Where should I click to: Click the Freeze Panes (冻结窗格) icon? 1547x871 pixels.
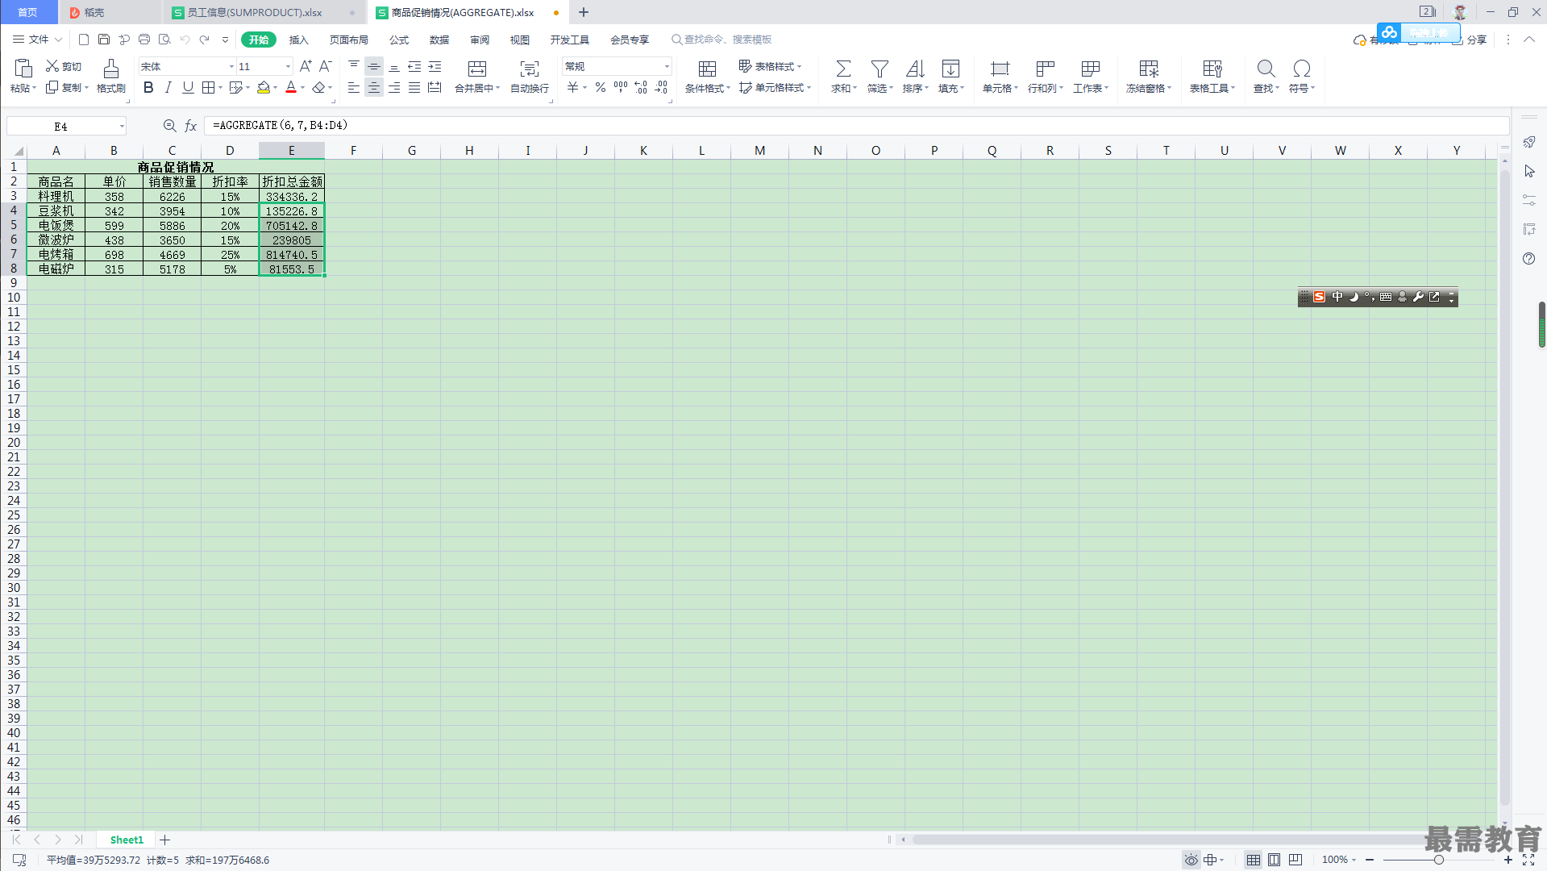(x=1149, y=69)
